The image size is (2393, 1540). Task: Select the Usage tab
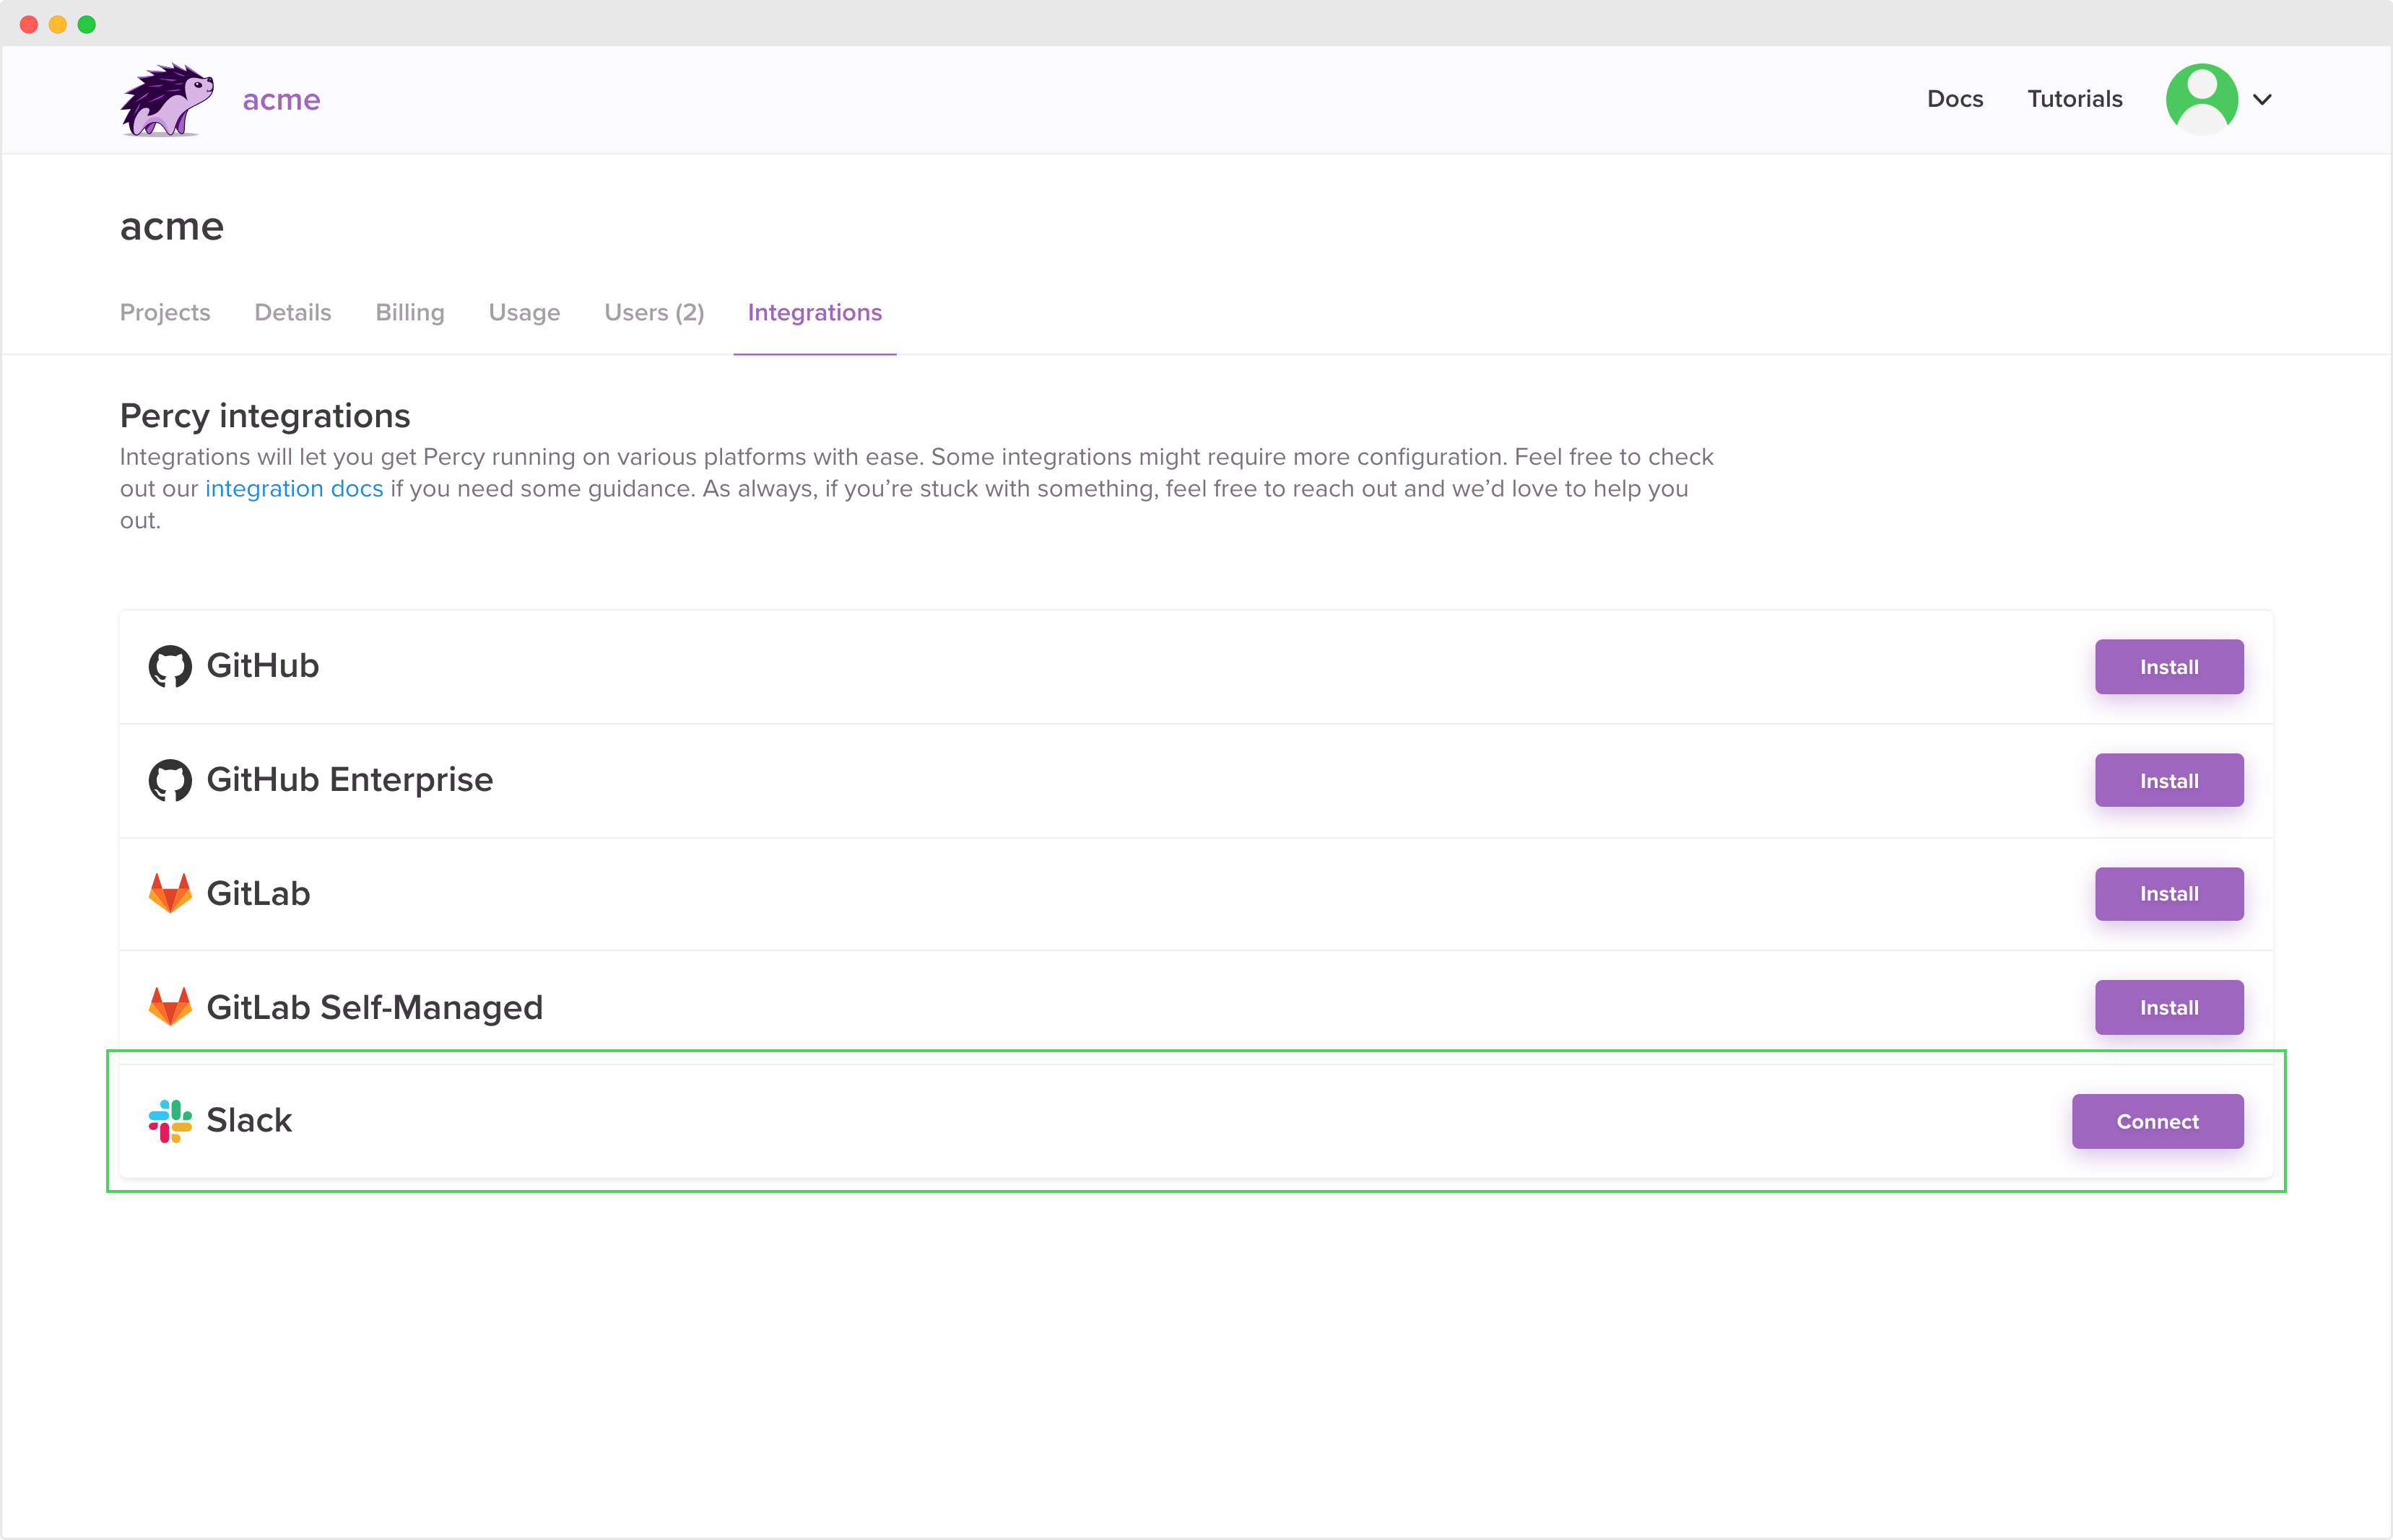pyautogui.click(x=524, y=313)
